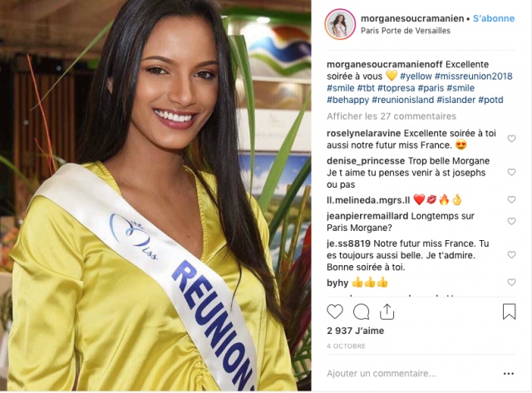Share the post via the share icon
This screenshot has height=393, width=532.
coord(387,312)
